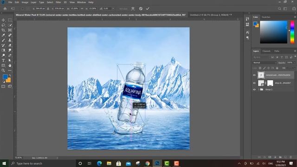
Task: Select the Rectangular Marquee tool
Action: [10, 20]
